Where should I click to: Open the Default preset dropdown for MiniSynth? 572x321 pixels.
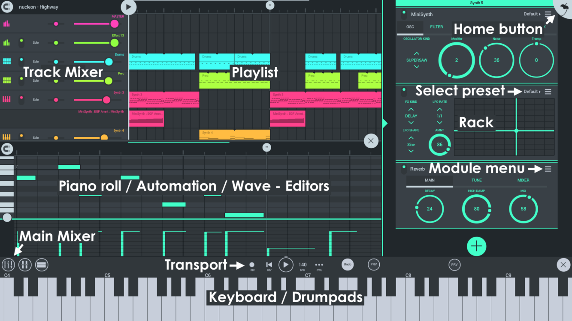click(x=530, y=14)
